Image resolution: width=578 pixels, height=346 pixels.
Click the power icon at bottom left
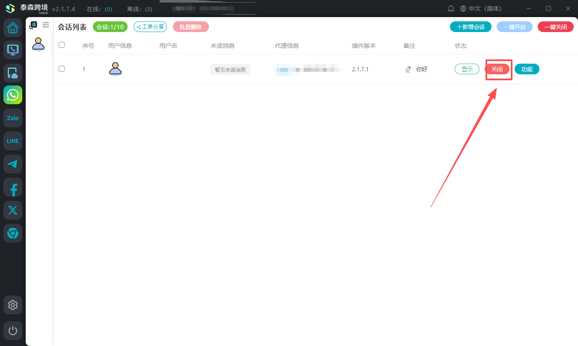[x=13, y=331]
